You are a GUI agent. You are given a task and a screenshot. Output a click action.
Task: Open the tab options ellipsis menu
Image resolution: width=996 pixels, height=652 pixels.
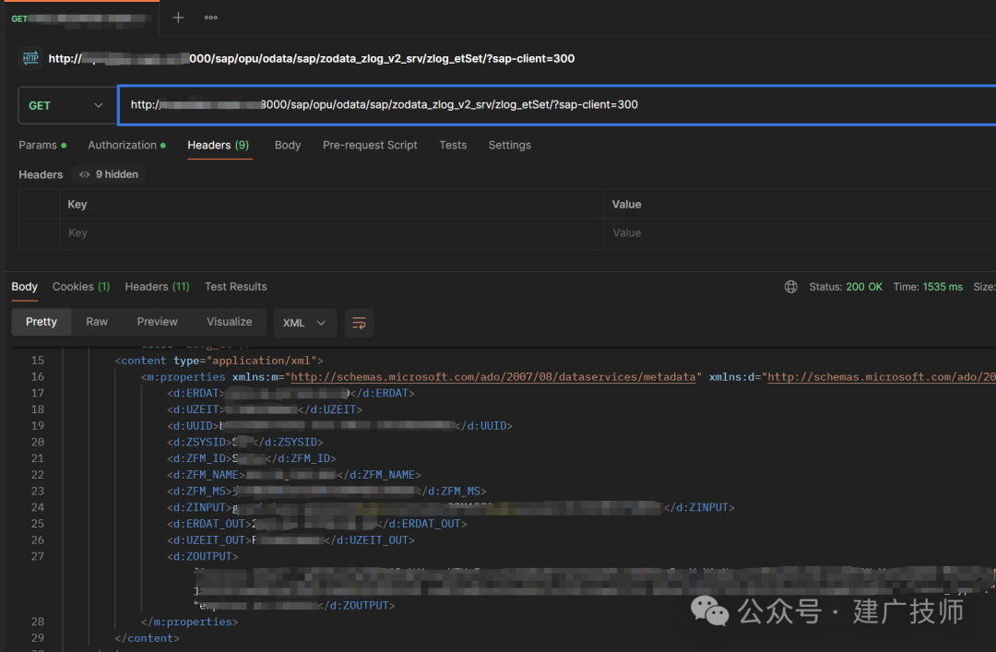point(211,18)
